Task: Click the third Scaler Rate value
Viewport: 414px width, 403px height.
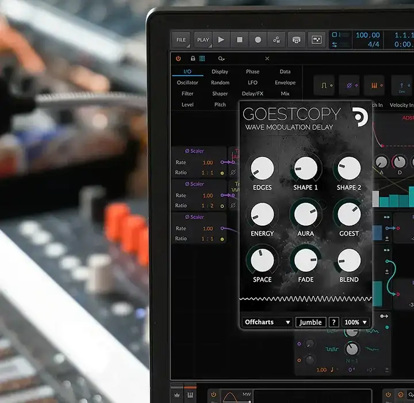Action: [x=208, y=229]
